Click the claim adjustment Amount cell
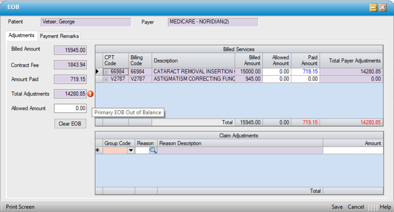The width and height of the screenshot is (394, 212). (x=353, y=151)
